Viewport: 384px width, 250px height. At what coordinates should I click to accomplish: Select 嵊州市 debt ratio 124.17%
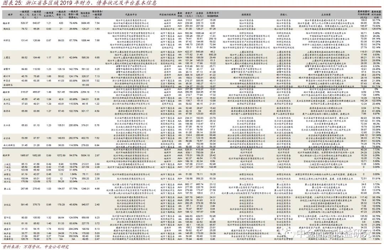(x=73, y=76)
